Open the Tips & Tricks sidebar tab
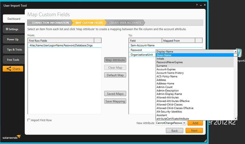 coord(13,50)
